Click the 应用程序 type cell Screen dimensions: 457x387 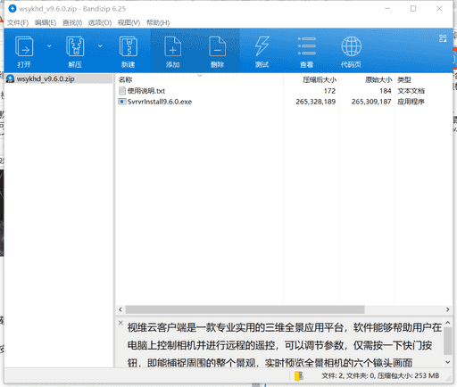pyautogui.click(x=411, y=102)
